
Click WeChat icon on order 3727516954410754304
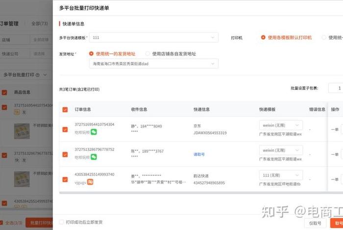pos(94,132)
